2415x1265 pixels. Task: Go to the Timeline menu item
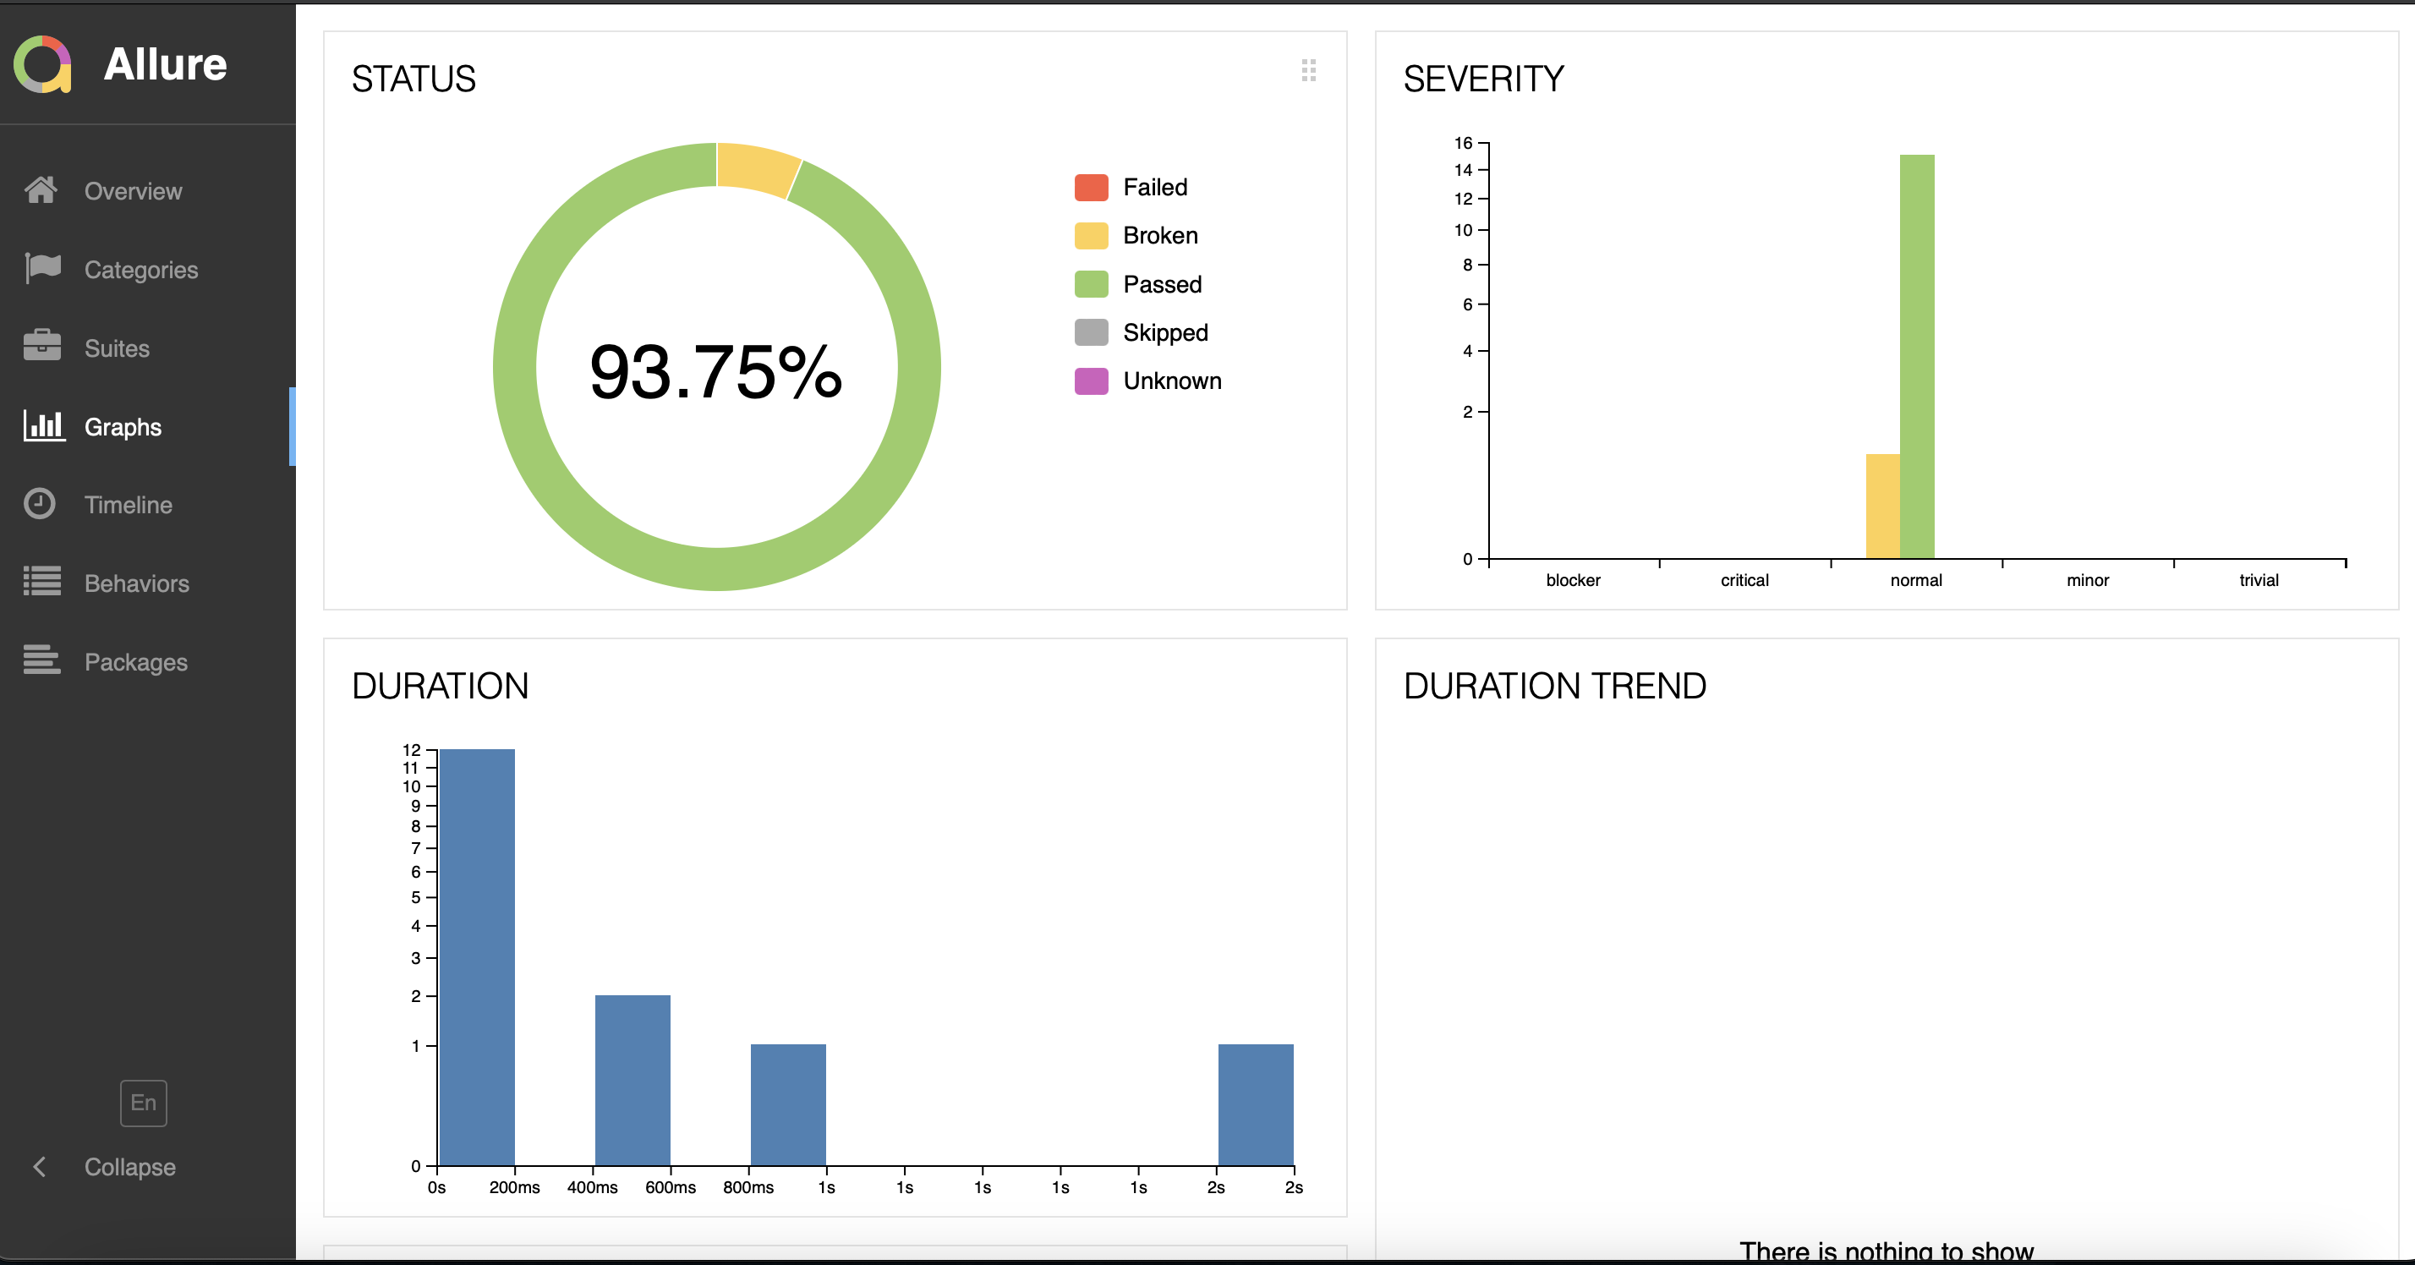[129, 505]
